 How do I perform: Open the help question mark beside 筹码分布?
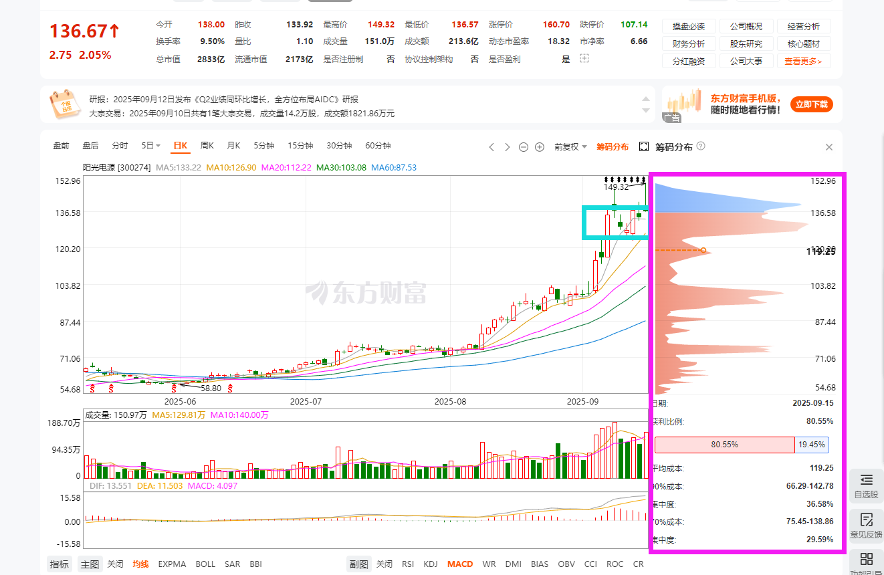[701, 146]
